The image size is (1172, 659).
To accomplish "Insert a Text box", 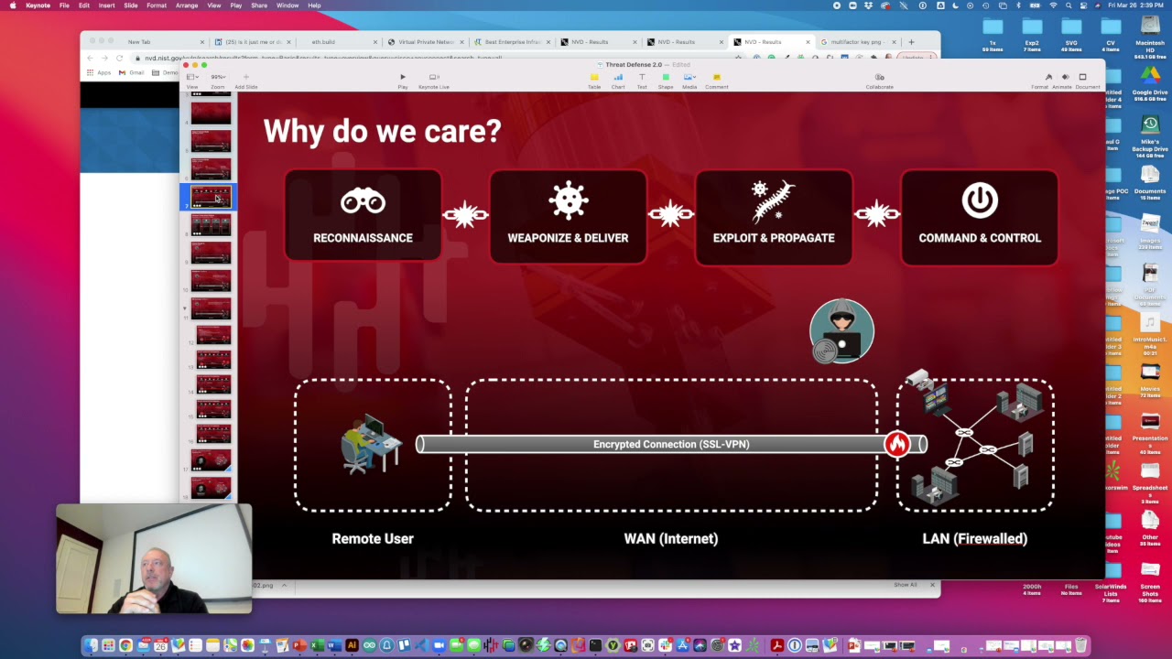I will coord(642,81).
